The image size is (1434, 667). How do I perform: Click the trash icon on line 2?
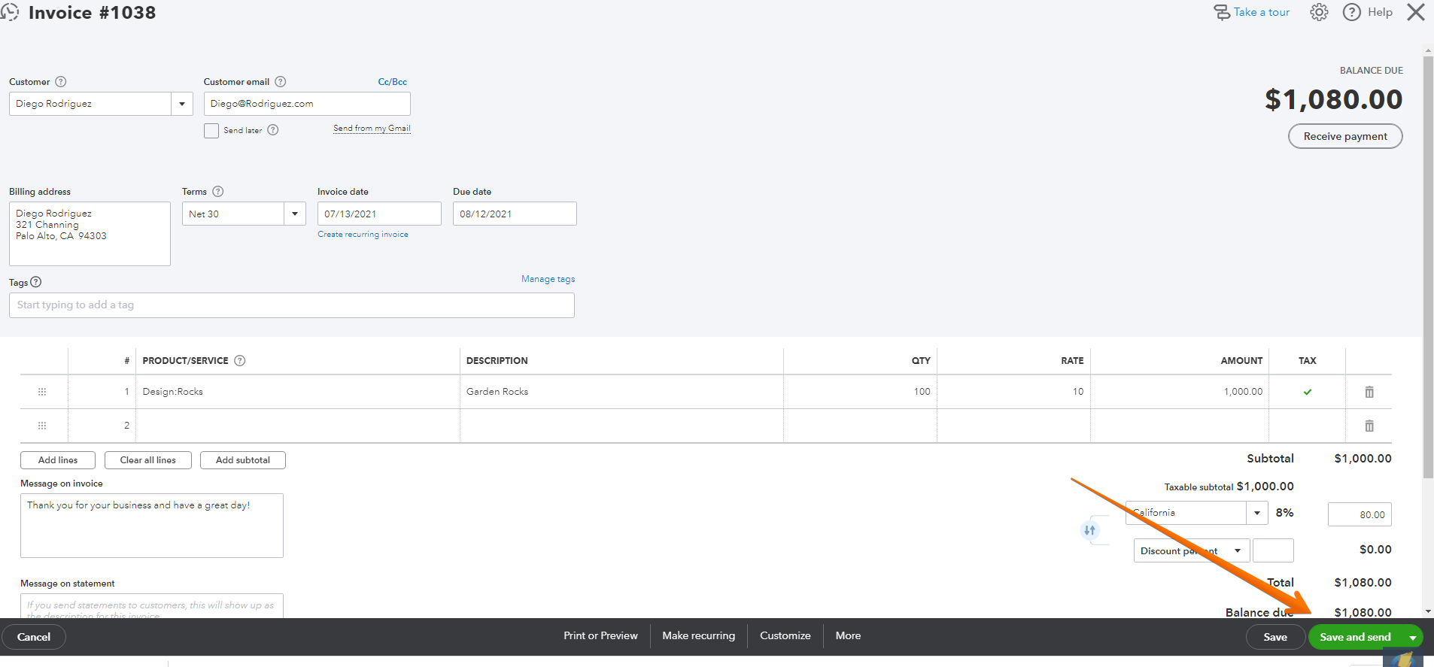[x=1369, y=426]
